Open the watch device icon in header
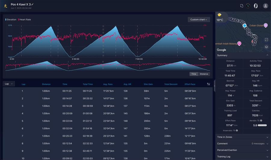This screenshot has height=160, width=271. pos(248,6)
